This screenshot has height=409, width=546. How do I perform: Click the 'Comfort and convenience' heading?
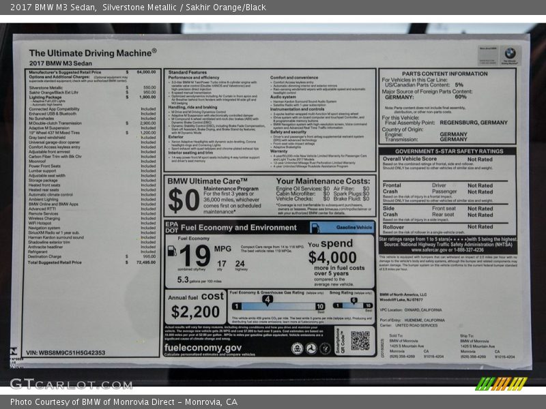tap(294, 78)
